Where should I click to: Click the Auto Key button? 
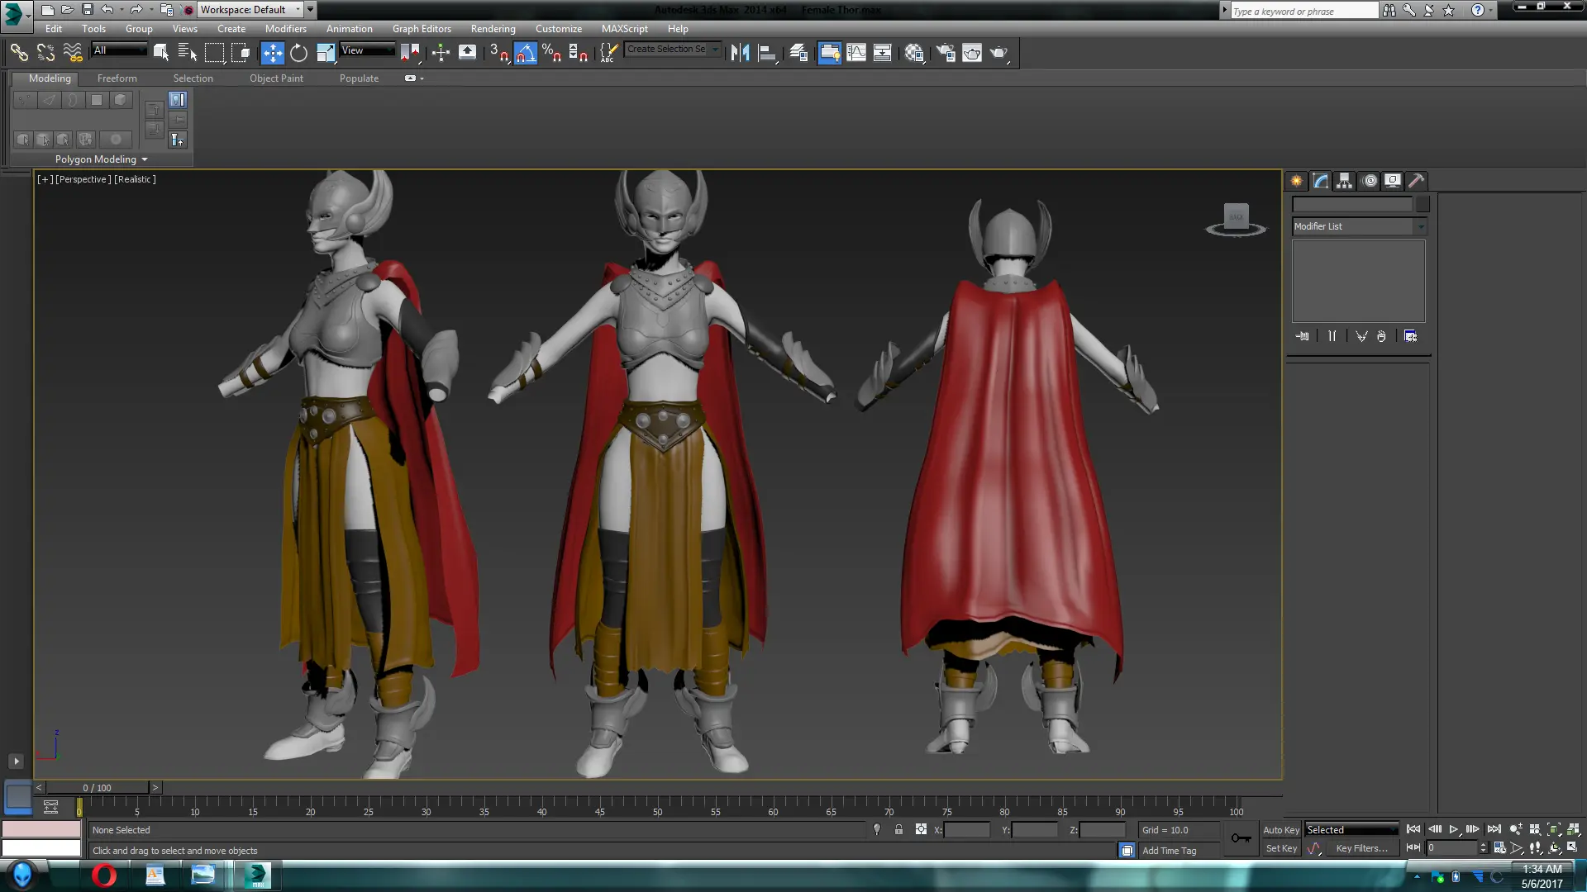click(x=1281, y=830)
